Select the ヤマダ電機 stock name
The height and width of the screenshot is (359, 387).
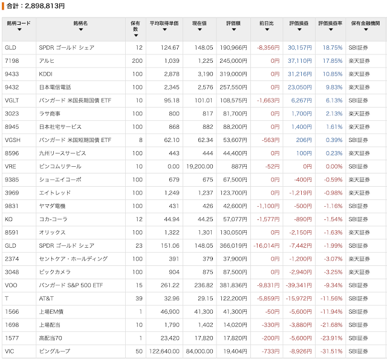pos(52,206)
